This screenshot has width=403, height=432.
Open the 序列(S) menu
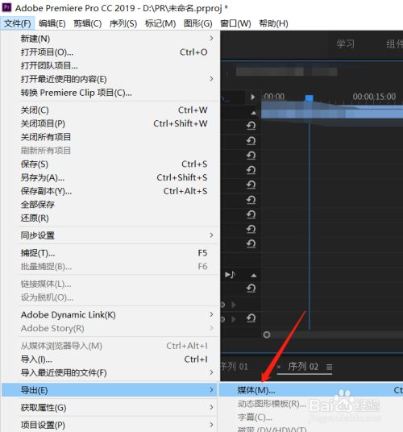[x=123, y=23]
